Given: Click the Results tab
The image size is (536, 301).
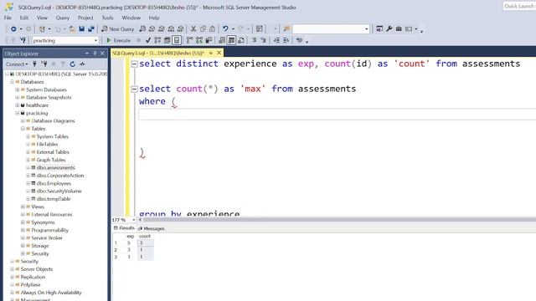Looking at the screenshot, I should click(x=125, y=228).
